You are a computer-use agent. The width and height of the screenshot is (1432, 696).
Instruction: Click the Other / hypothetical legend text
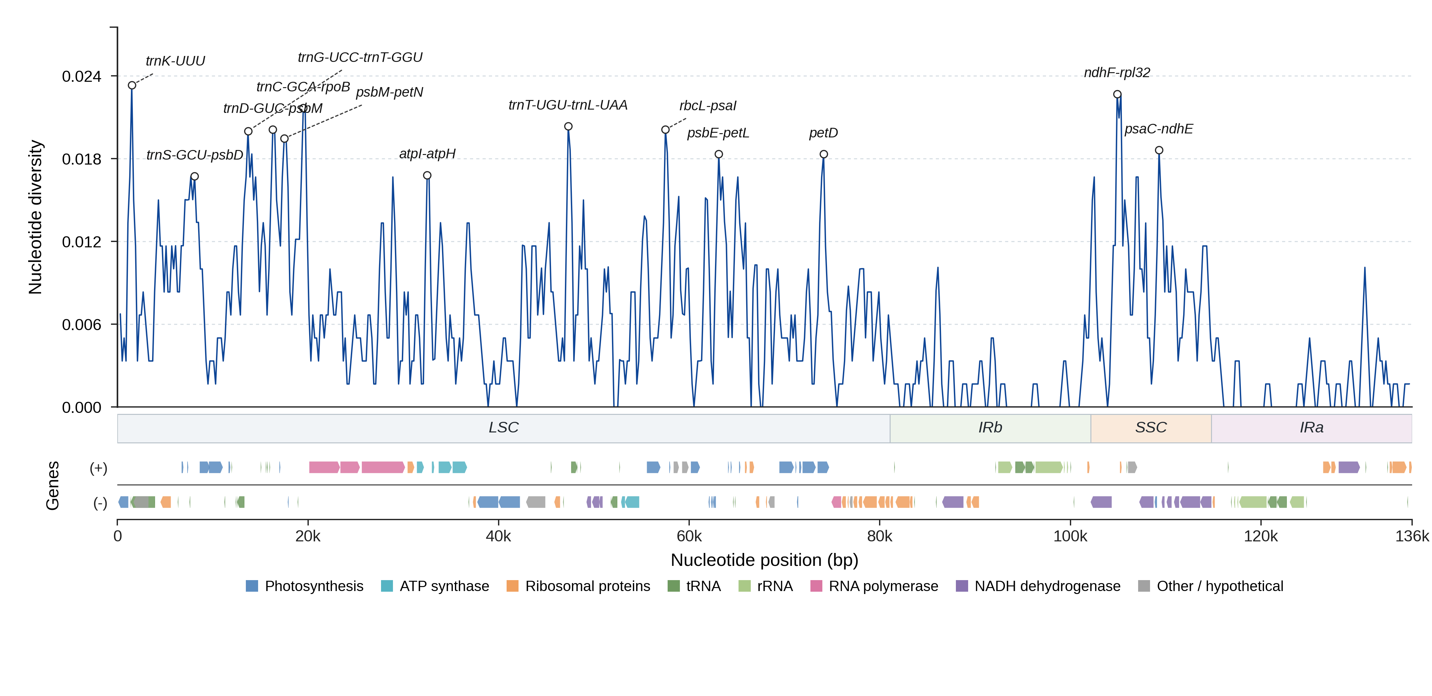(1220, 587)
